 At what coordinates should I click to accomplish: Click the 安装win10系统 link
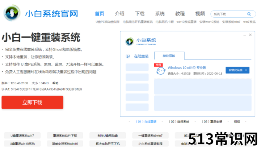(x=209, y=22)
